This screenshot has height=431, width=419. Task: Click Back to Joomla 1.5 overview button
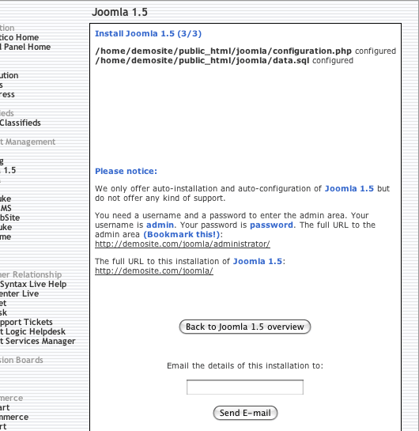pos(245,327)
